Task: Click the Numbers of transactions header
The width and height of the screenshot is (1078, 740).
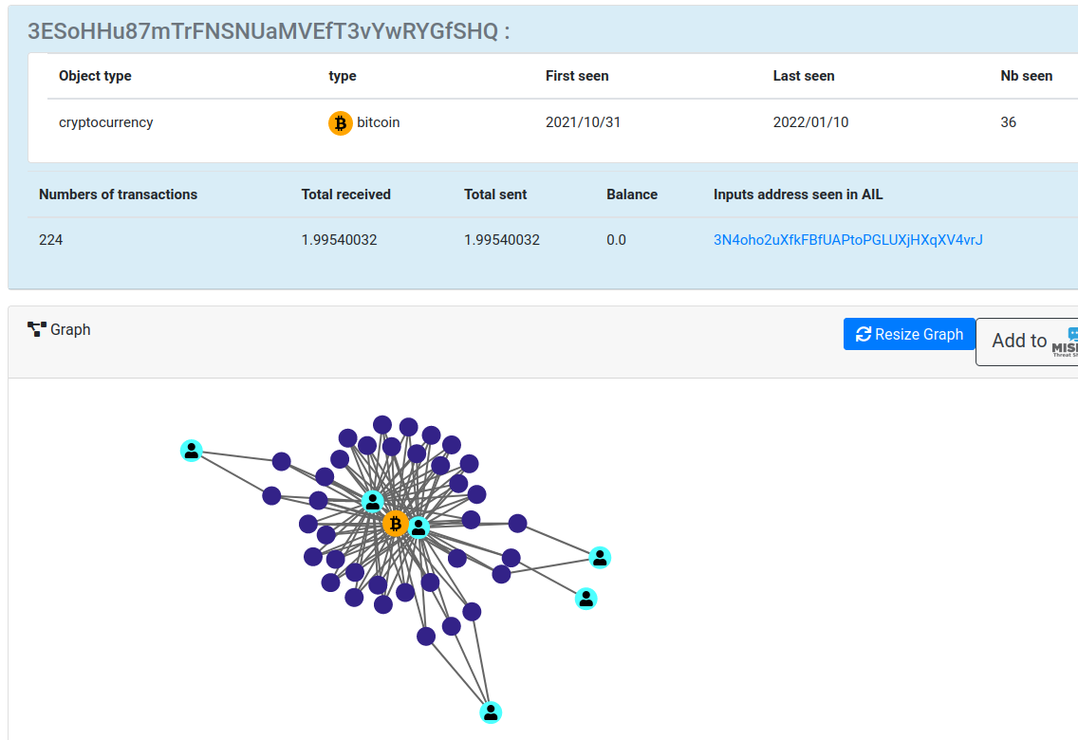Action: (119, 194)
